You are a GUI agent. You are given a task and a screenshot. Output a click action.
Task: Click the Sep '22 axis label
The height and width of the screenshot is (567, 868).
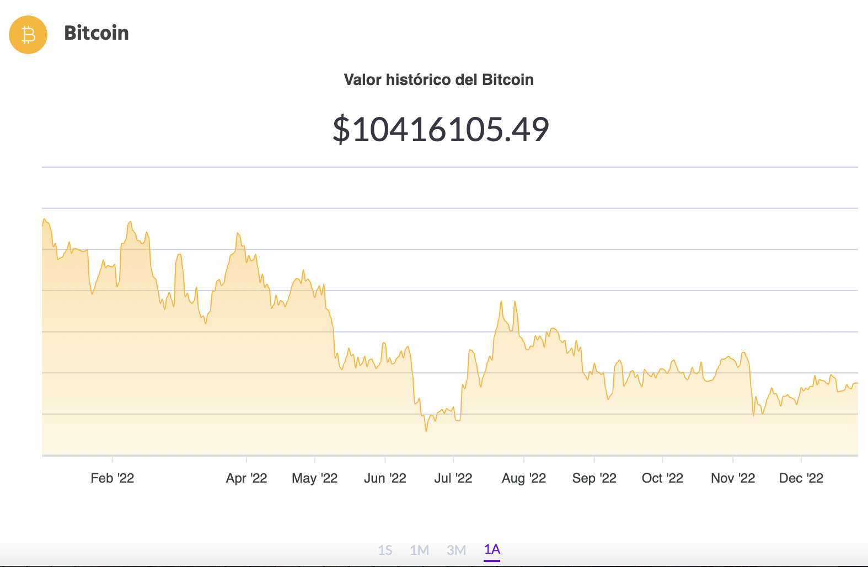click(x=594, y=478)
